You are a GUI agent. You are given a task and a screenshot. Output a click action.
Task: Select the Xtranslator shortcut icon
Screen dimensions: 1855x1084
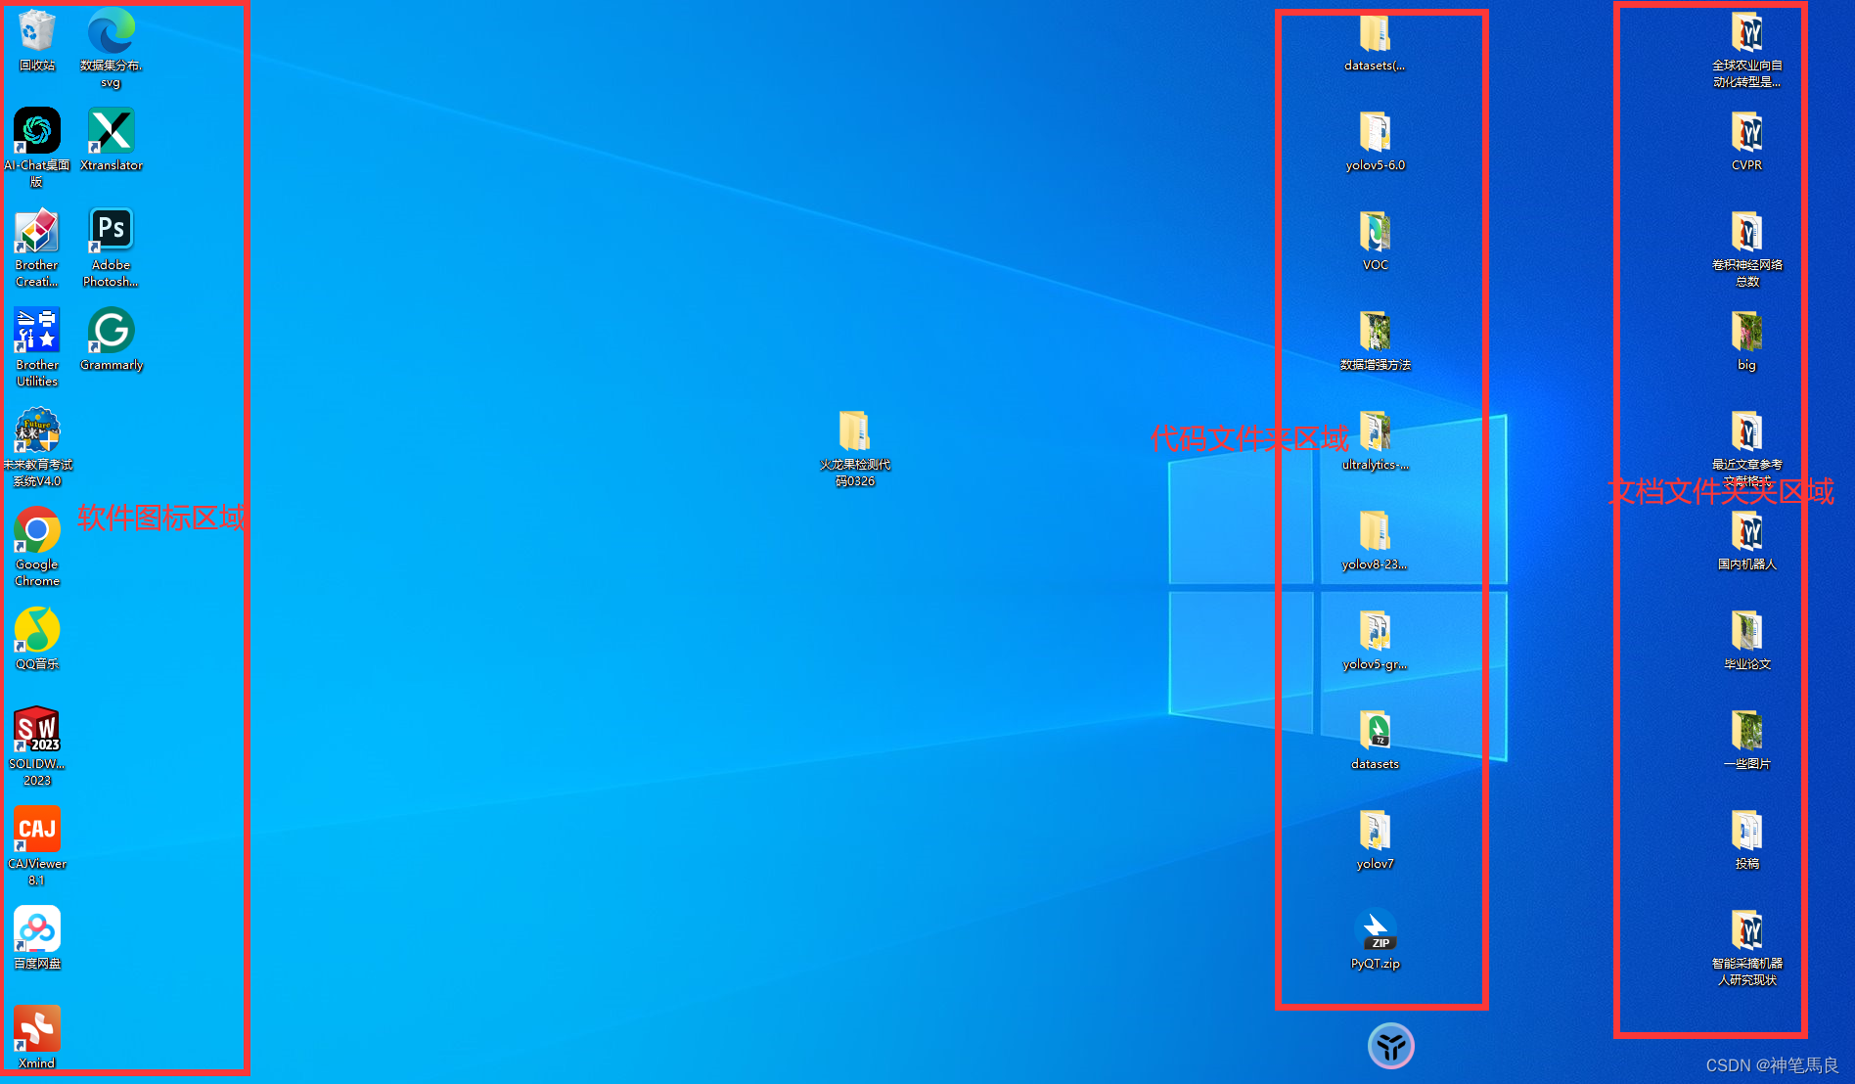pyautogui.click(x=111, y=132)
